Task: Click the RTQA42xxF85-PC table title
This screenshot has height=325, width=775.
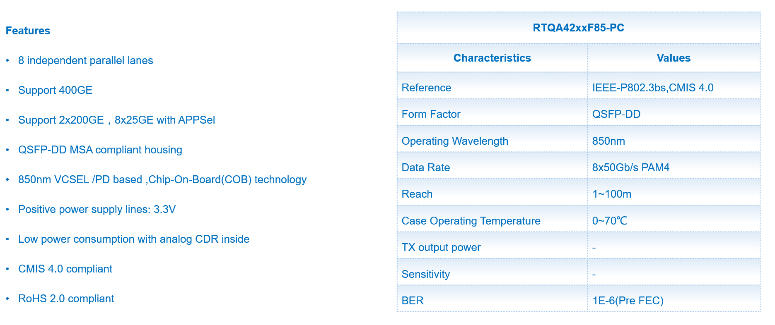Action: (578, 28)
